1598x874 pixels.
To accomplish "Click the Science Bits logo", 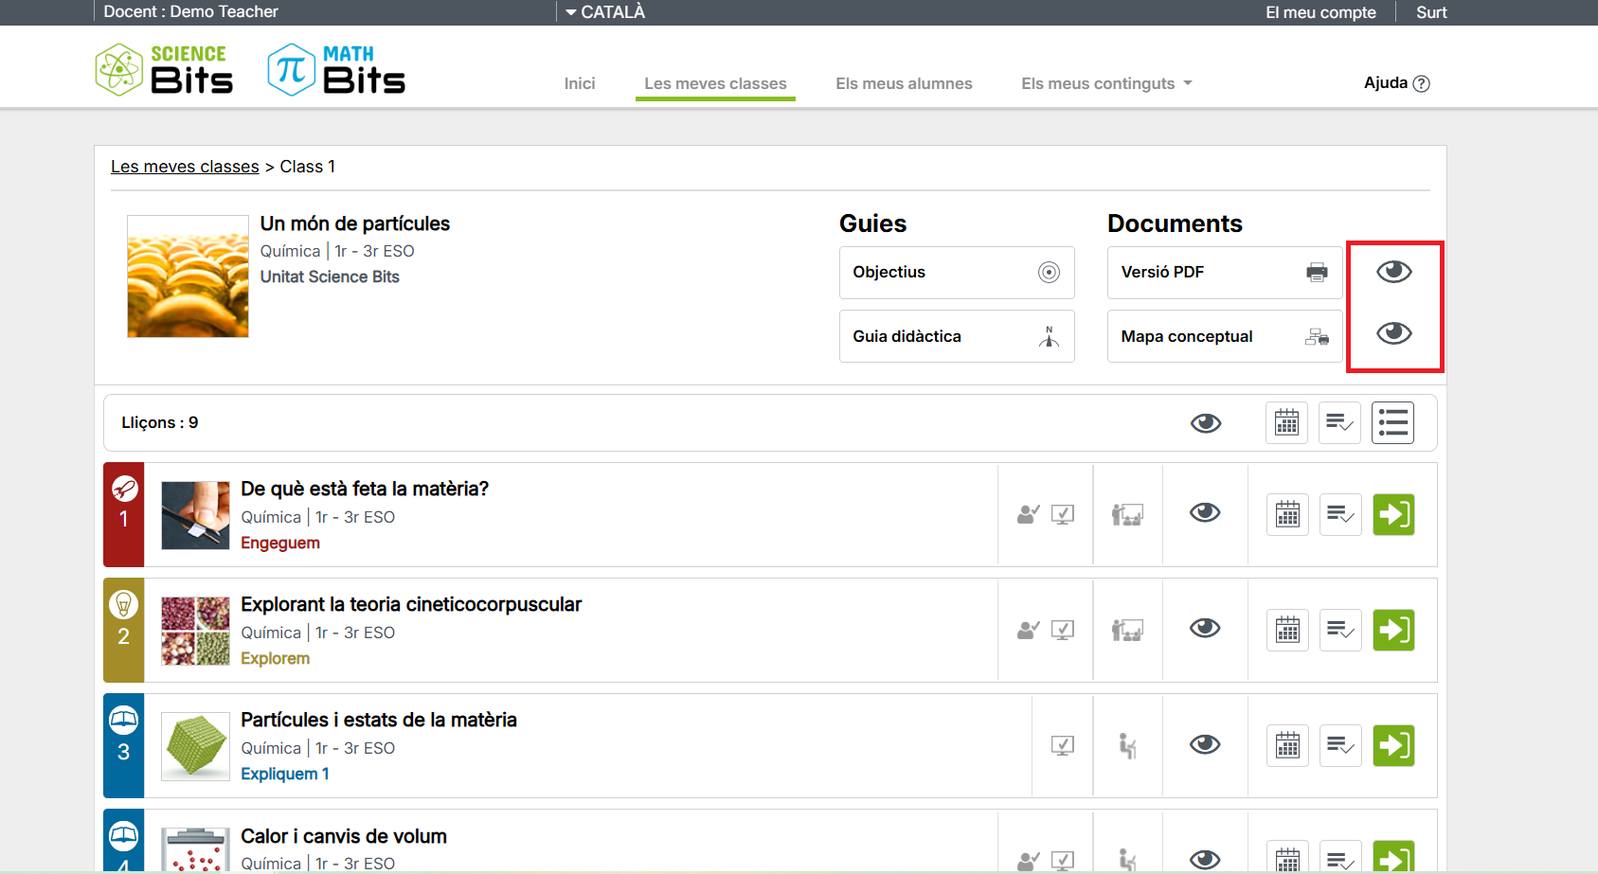I will pos(164,70).
